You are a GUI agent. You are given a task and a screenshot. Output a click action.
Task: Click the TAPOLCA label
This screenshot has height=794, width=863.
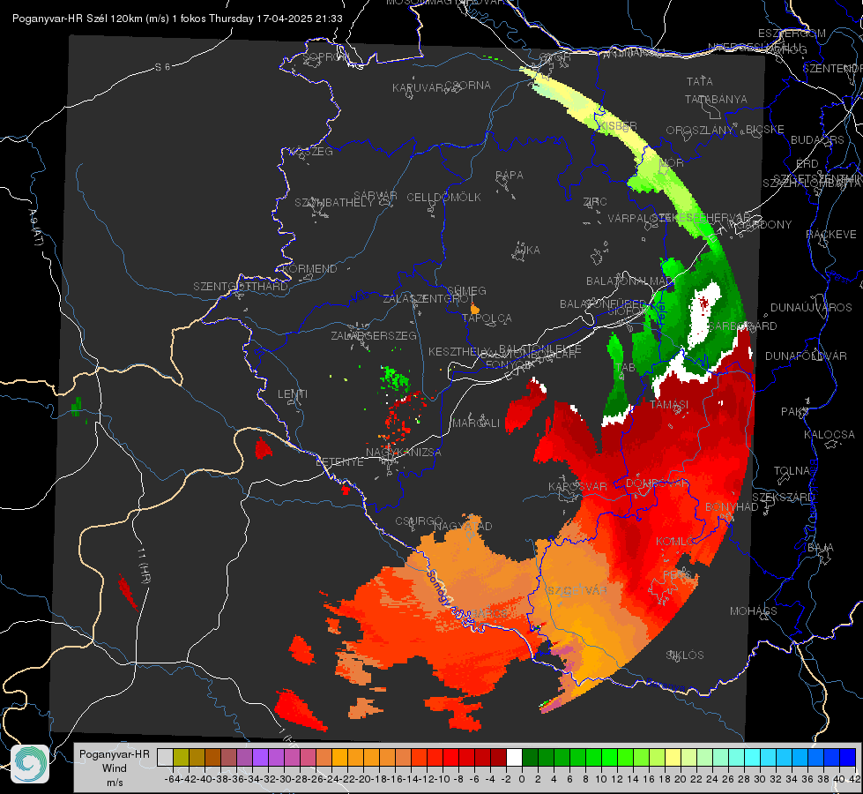click(x=487, y=318)
